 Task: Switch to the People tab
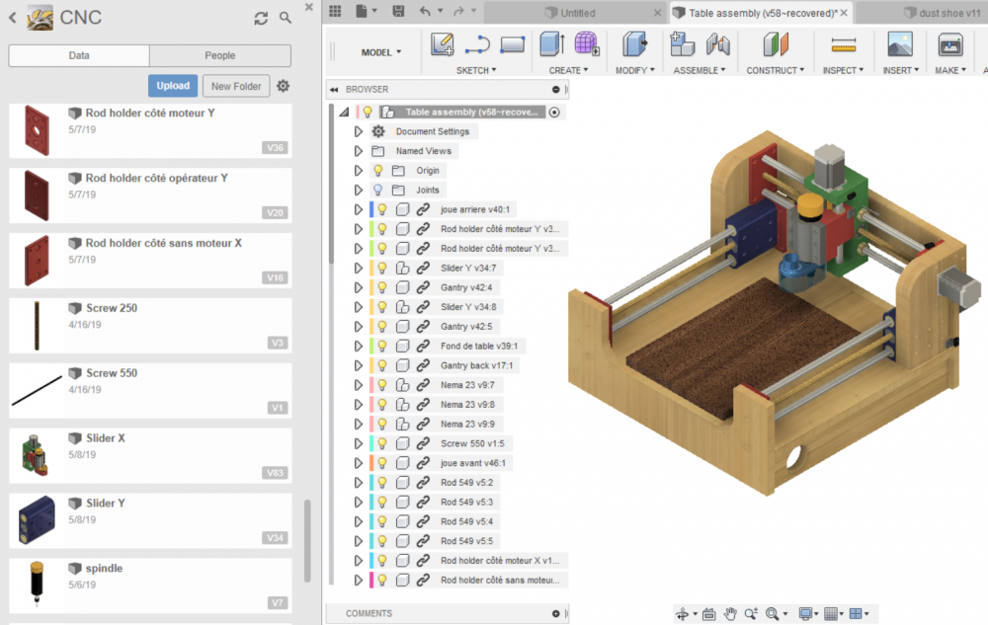219,55
